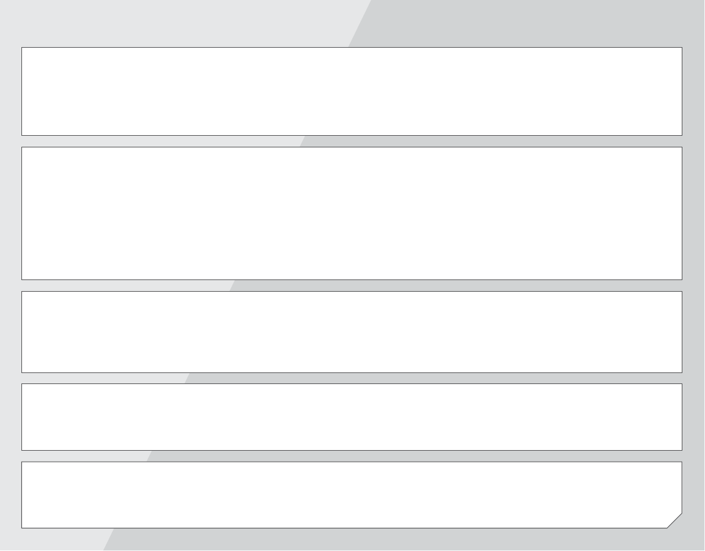Click the top border of the first white box
Viewport: 705px width, 551px height.
point(352,47)
